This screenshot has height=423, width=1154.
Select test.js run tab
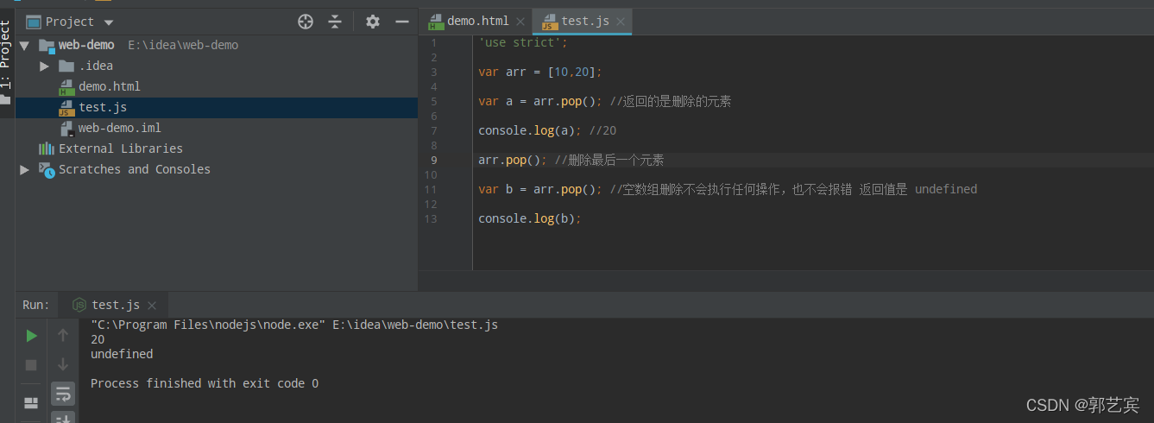116,305
